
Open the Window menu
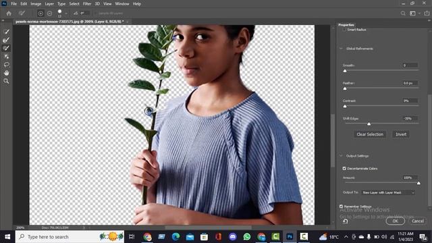[x=122, y=4]
